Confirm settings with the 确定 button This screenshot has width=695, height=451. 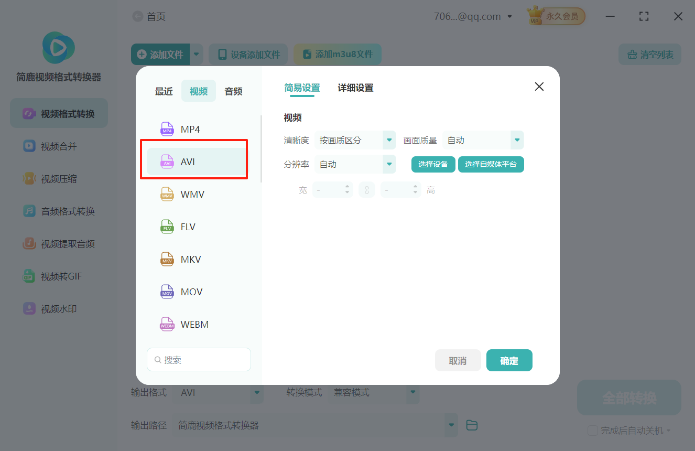[509, 360]
